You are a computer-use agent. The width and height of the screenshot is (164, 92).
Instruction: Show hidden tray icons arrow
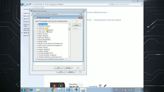(120, 90)
